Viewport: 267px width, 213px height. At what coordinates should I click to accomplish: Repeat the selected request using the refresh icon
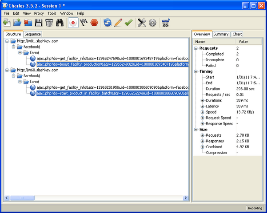pos(108,23)
